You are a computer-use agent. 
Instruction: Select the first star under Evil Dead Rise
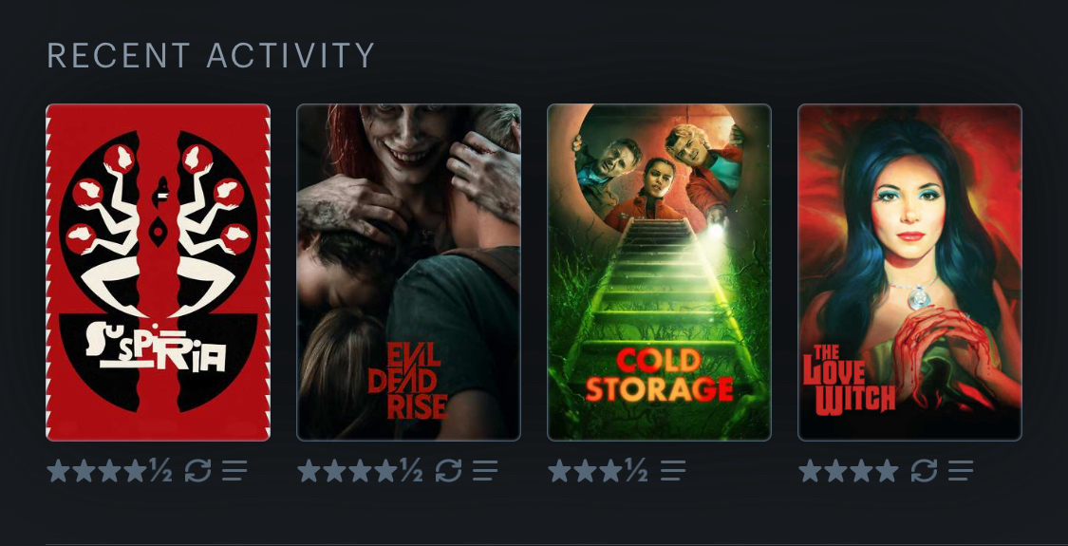(309, 470)
